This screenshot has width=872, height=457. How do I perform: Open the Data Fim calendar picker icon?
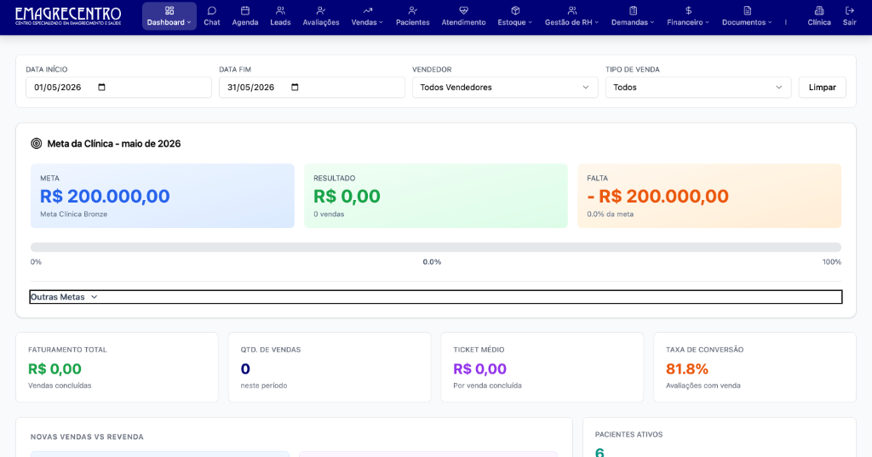(295, 88)
